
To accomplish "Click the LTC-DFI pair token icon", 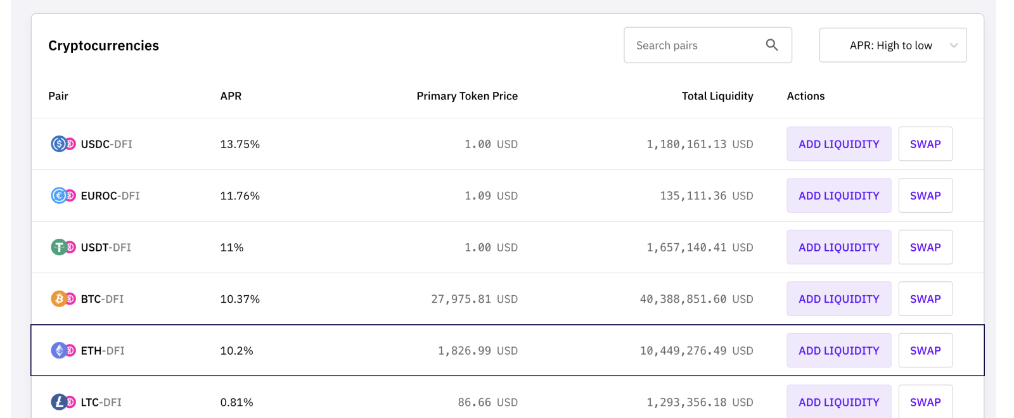I will (63, 402).
